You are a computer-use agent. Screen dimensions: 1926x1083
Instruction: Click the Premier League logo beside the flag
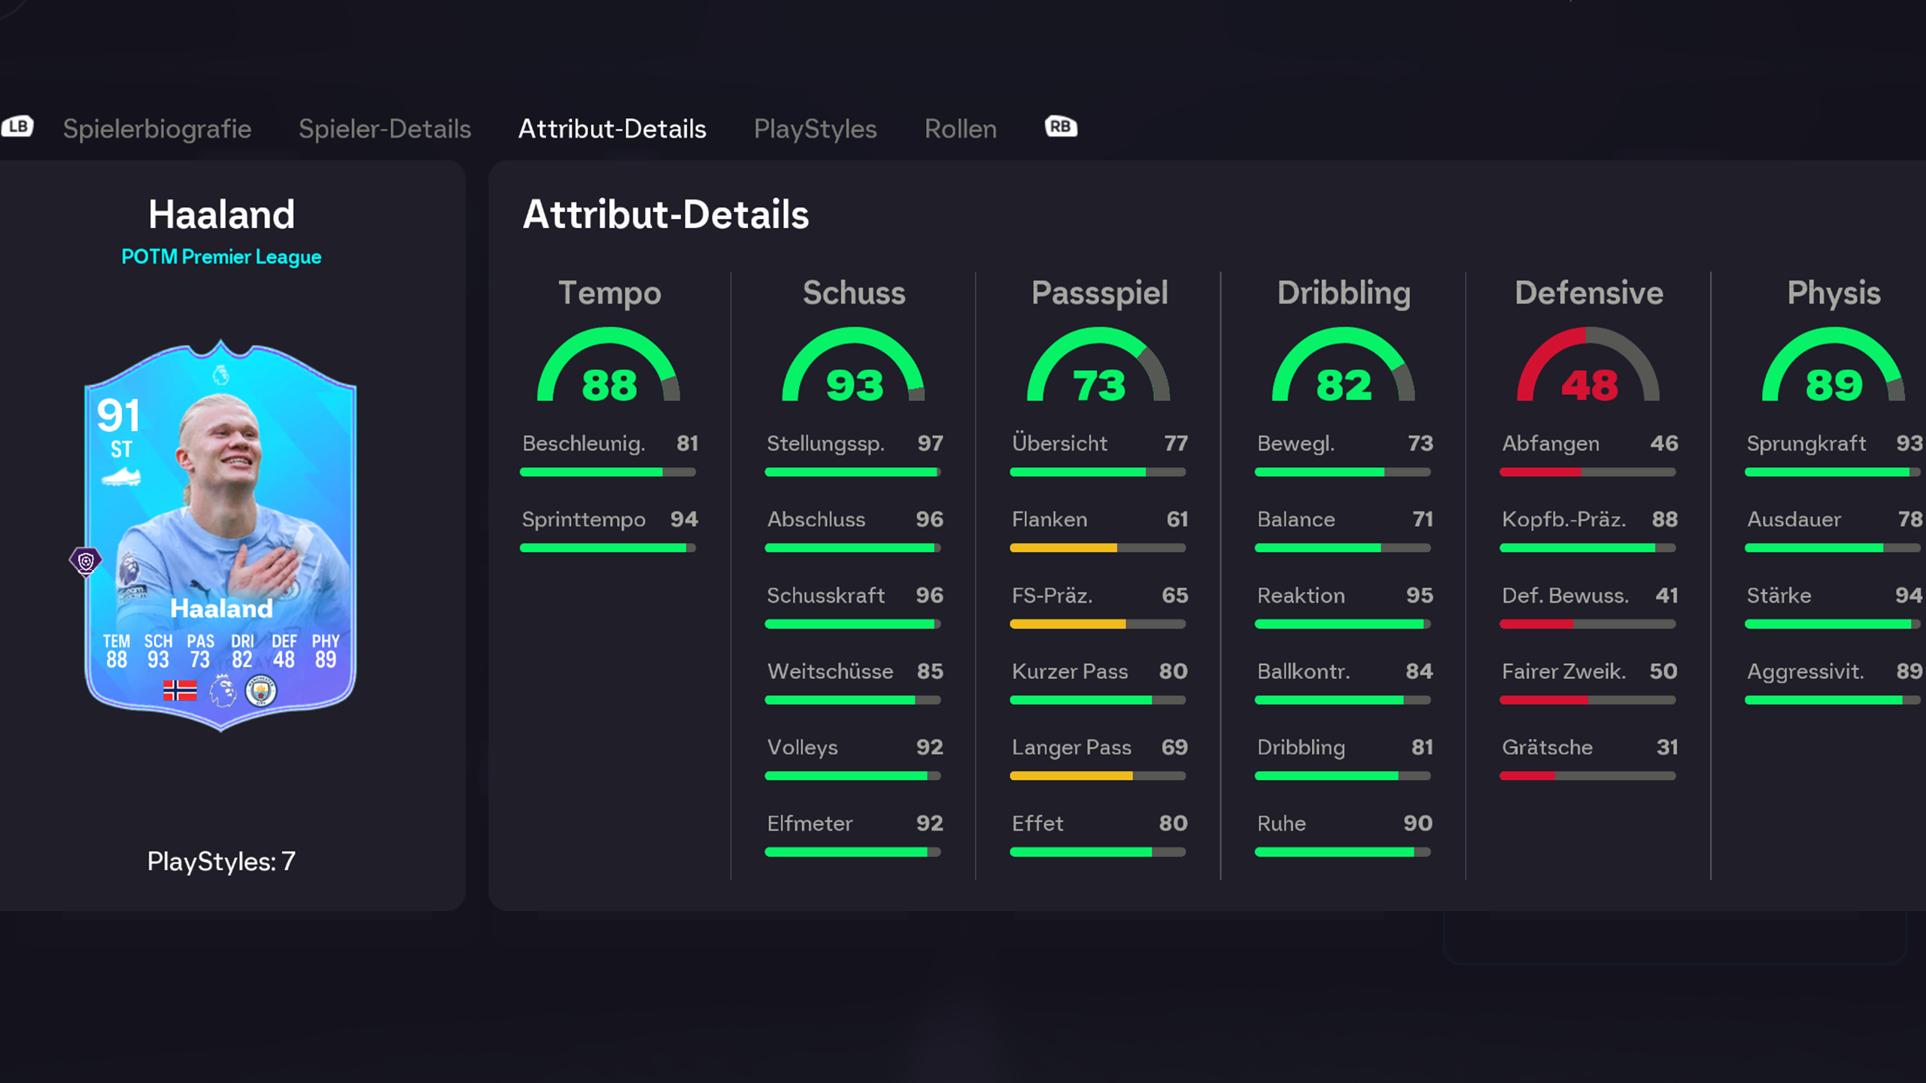pyautogui.click(x=222, y=690)
